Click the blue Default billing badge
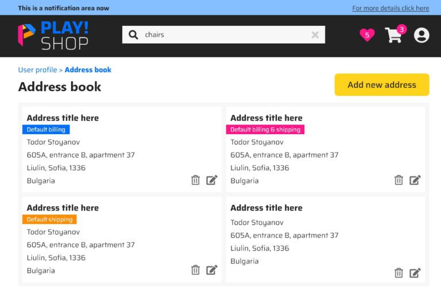This screenshot has width=441, height=289. point(46,130)
